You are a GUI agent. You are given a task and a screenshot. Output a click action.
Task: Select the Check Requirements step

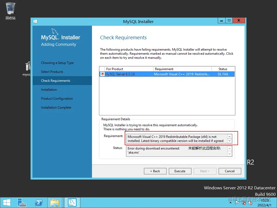(x=62, y=81)
